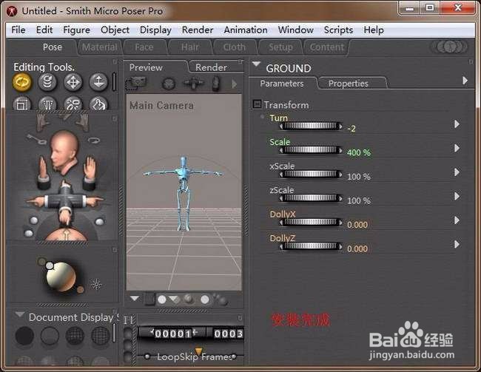This screenshot has height=372, width=481.
Task: Click the current frame counter 00001
Action: point(172,334)
